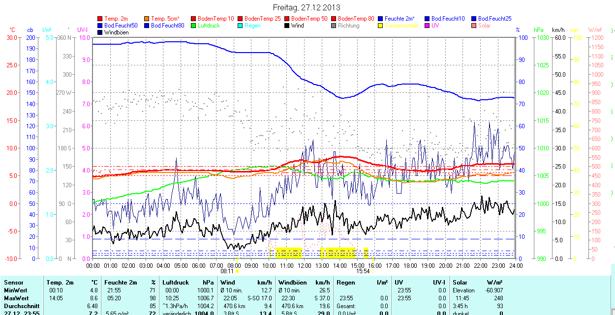Click the hPa pressure axis unit label
Viewport: 615px width, 315px height.
tap(538, 30)
